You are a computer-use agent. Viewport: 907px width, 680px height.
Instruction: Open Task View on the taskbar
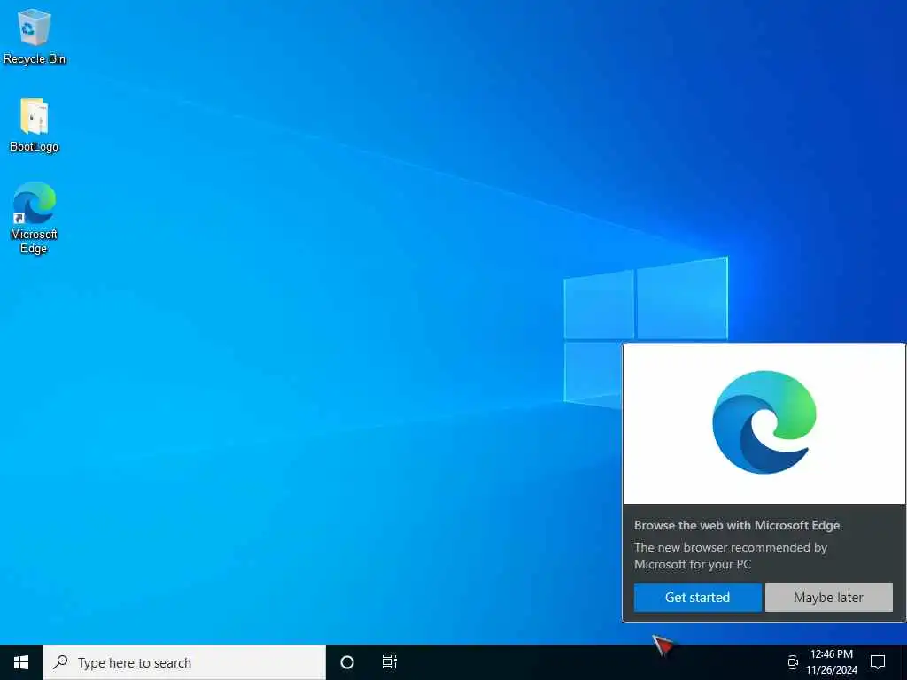(390, 662)
